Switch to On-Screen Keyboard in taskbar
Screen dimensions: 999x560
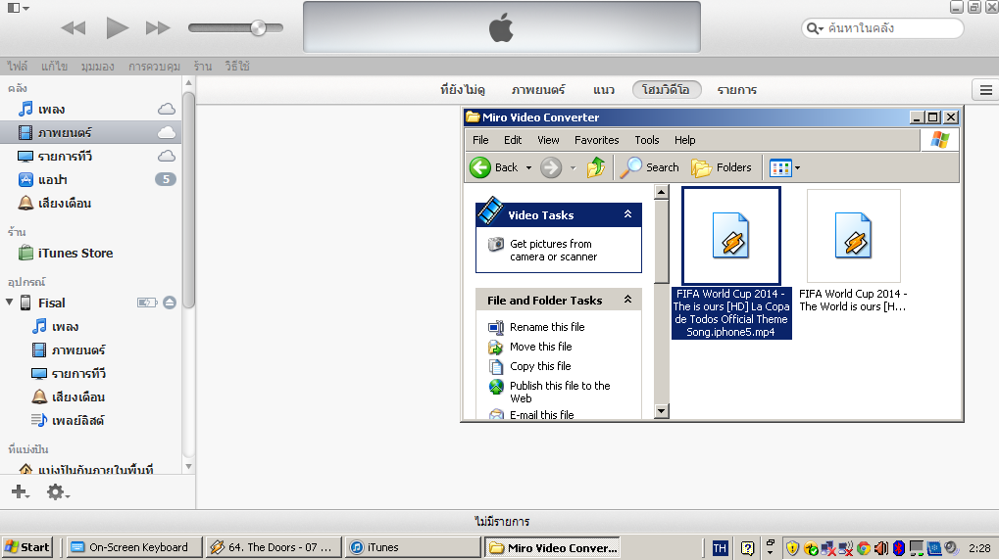coord(133,547)
